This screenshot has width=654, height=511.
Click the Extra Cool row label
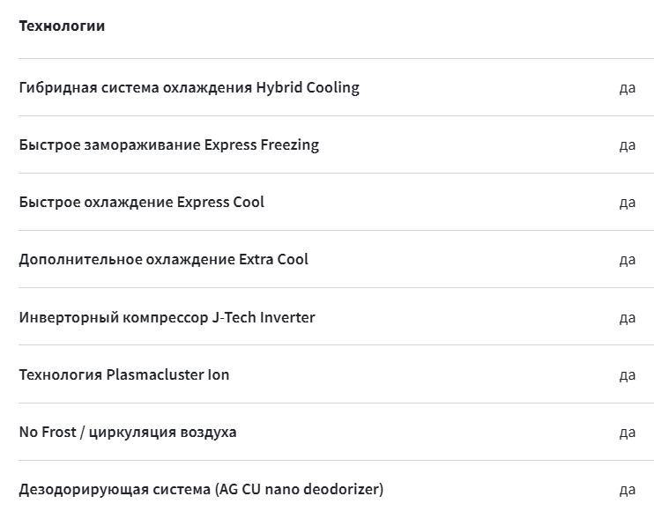click(x=164, y=259)
